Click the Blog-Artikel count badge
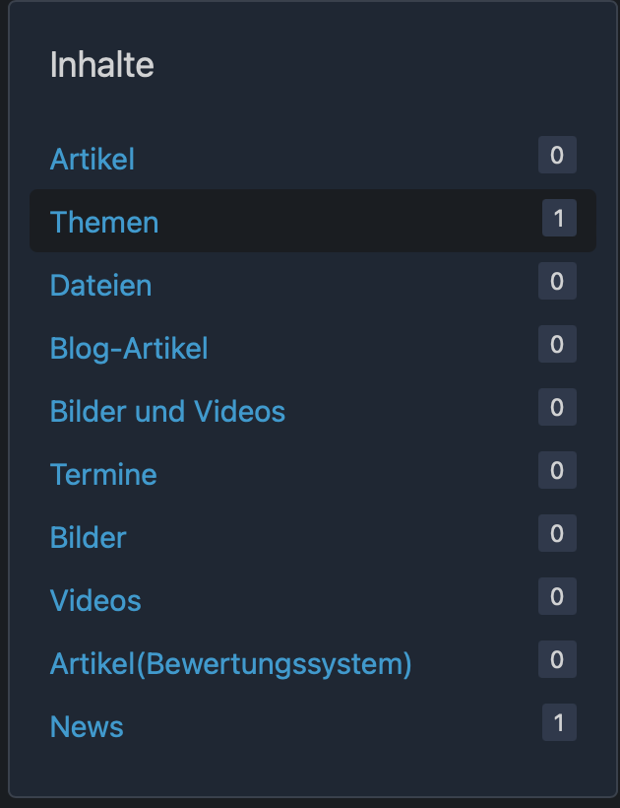620x808 pixels. pyautogui.click(x=557, y=345)
